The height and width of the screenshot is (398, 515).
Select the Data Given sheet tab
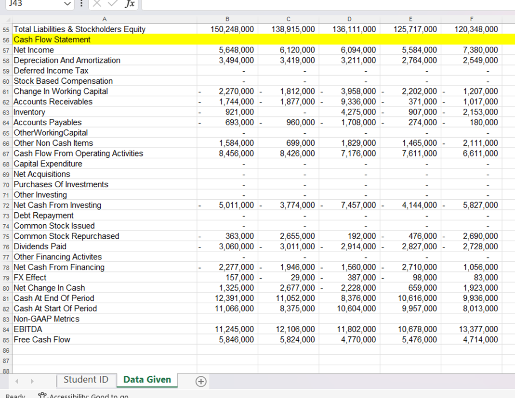click(146, 380)
